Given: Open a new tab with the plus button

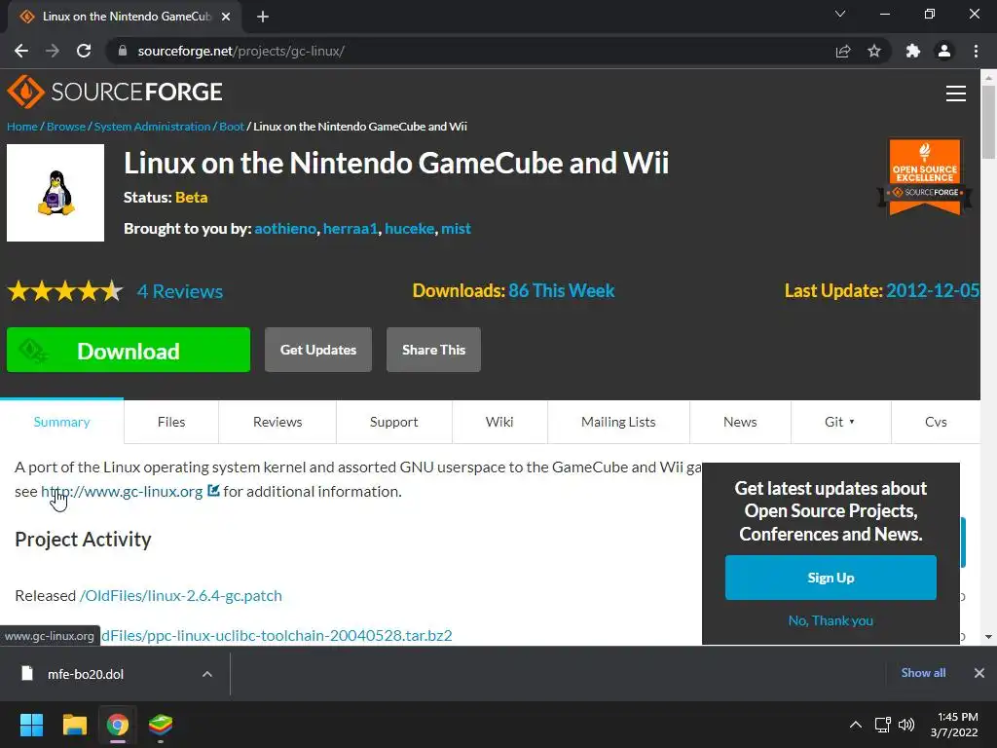Looking at the screenshot, I should coord(263,17).
